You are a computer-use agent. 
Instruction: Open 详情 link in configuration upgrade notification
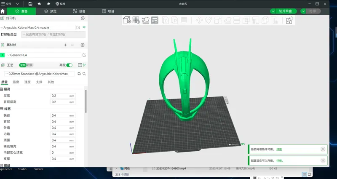280,160
